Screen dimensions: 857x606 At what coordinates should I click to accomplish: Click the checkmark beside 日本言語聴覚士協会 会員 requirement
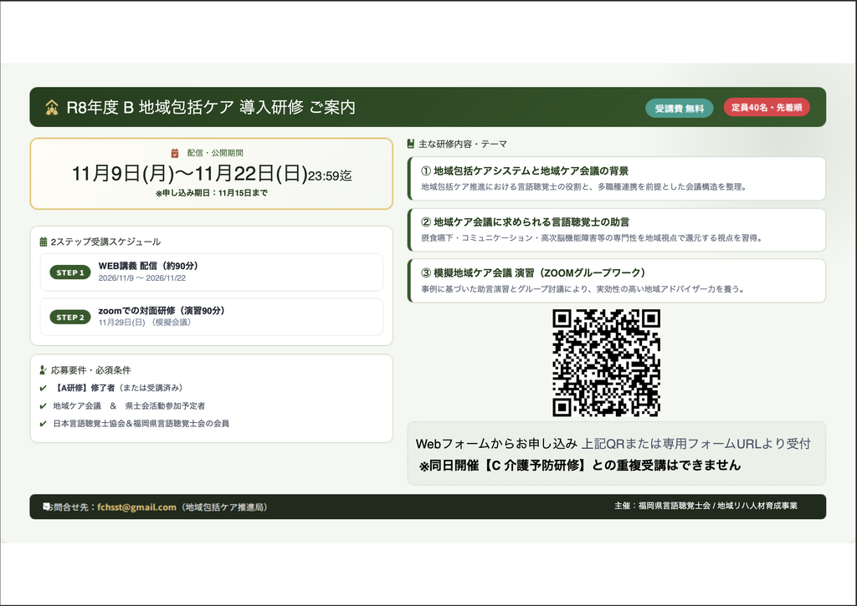44,424
